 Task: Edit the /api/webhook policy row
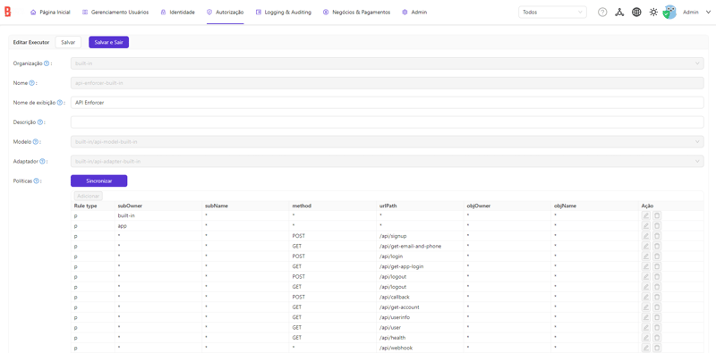point(645,348)
